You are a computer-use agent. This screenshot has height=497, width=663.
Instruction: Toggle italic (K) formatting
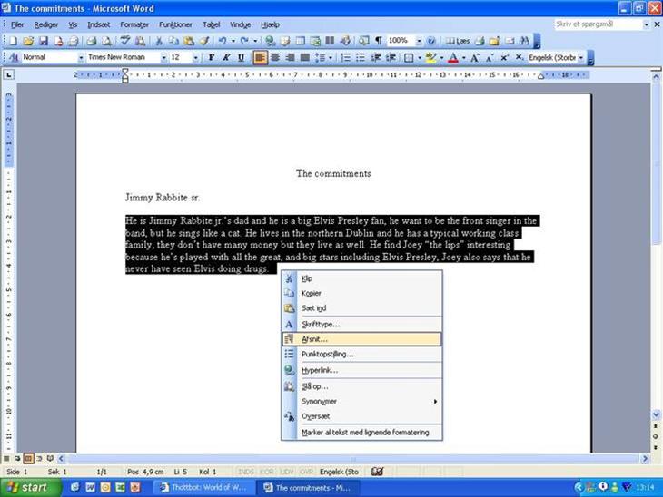pos(225,57)
